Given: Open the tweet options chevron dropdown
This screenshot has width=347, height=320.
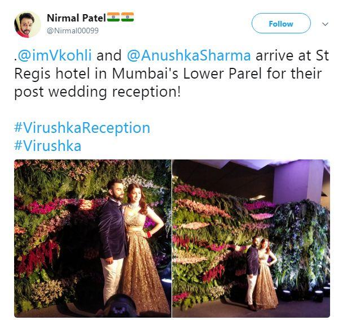Looking at the screenshot, I should [x=325, y=24].
